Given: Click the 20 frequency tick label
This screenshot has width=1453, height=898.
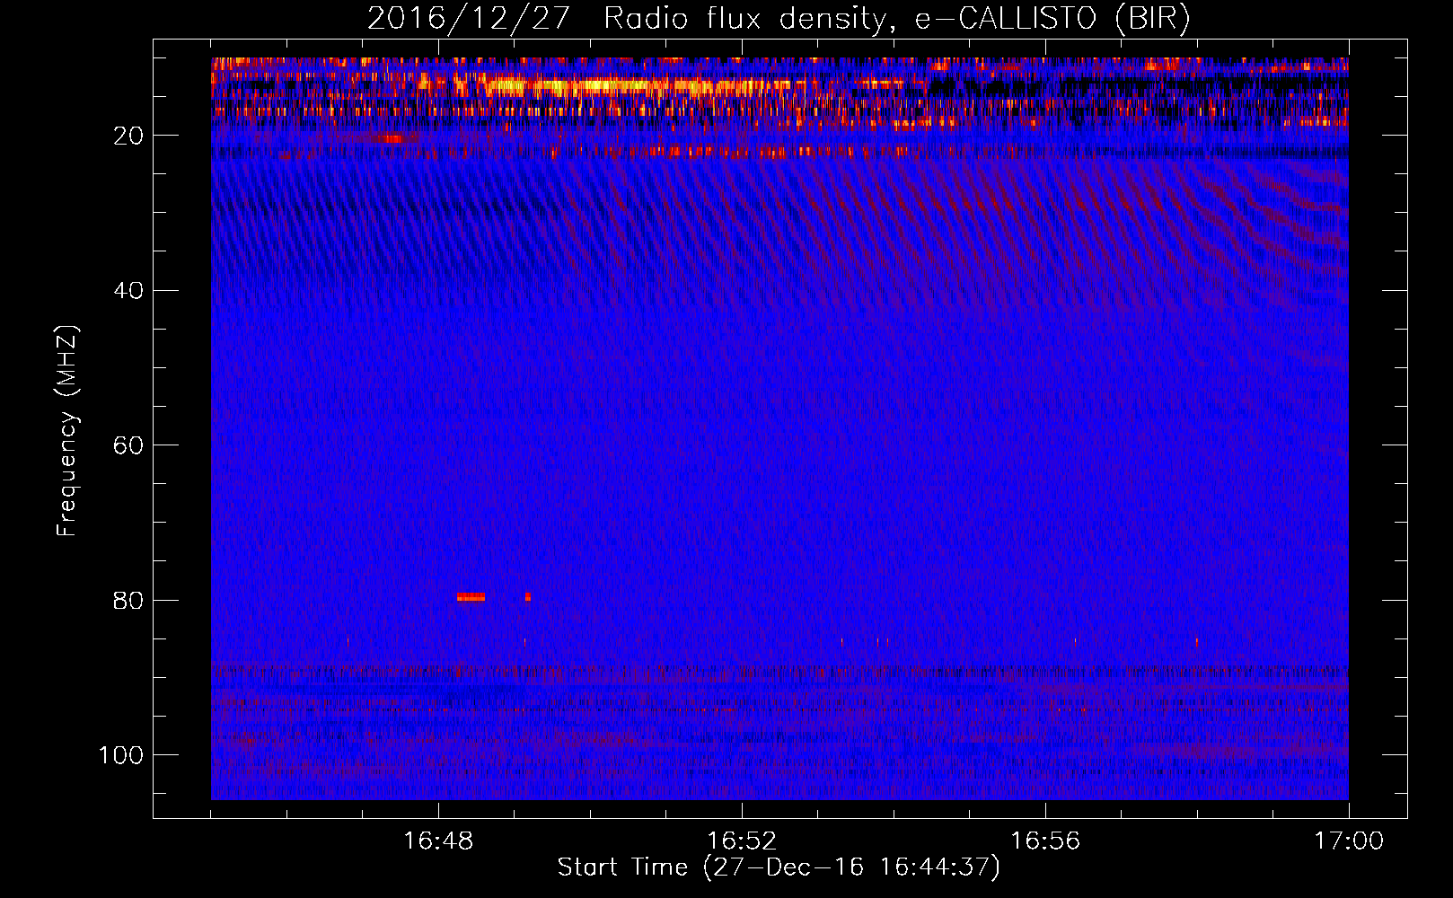Looking at the screenshot, I should [x=129, y=136].
